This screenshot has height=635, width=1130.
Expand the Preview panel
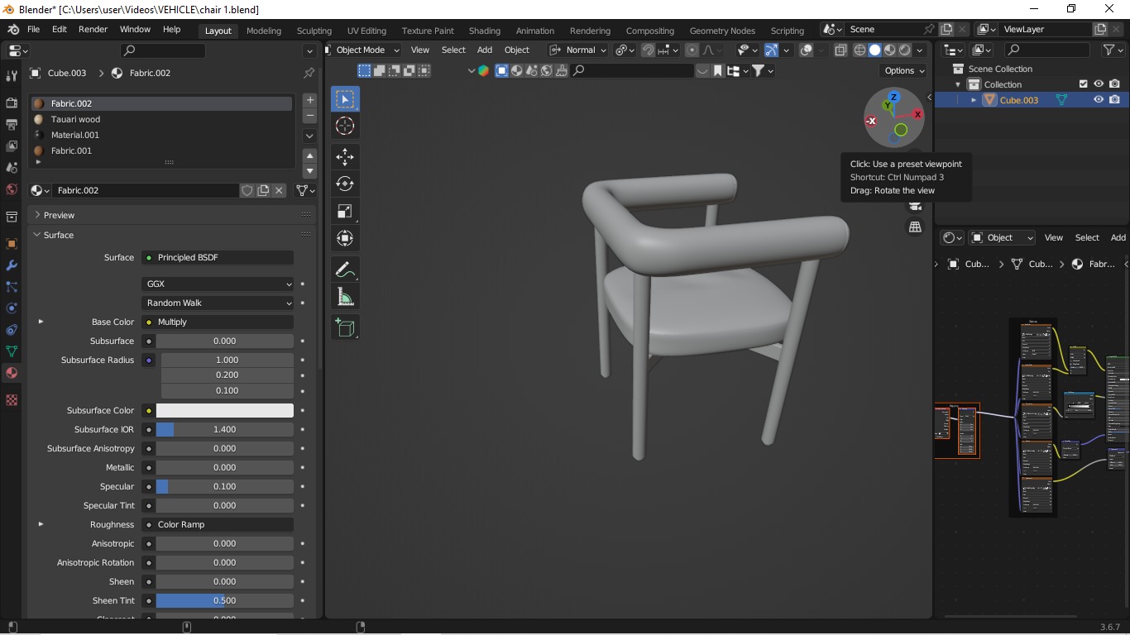[36, 215]
